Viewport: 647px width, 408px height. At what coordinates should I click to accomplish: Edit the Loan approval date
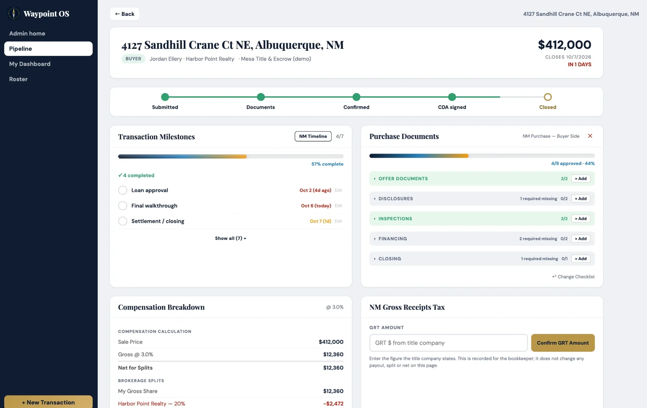click(338, 190)
